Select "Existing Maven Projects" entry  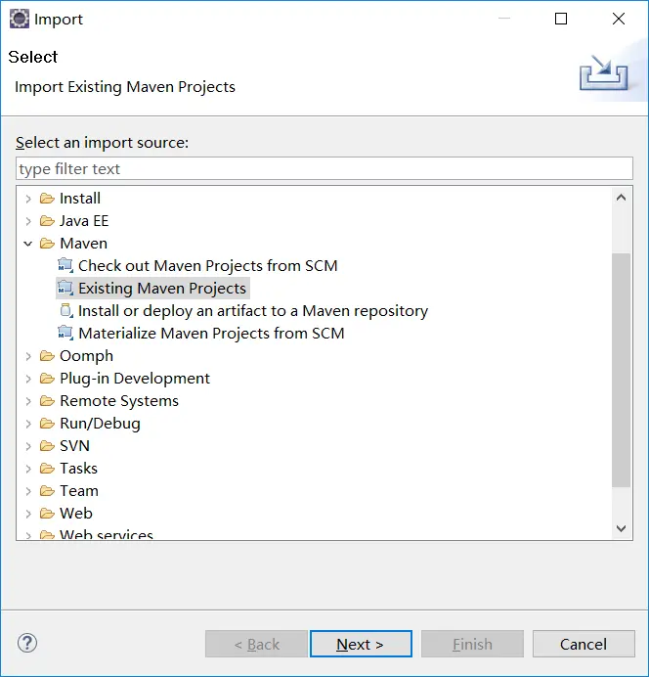coord(162,288)
